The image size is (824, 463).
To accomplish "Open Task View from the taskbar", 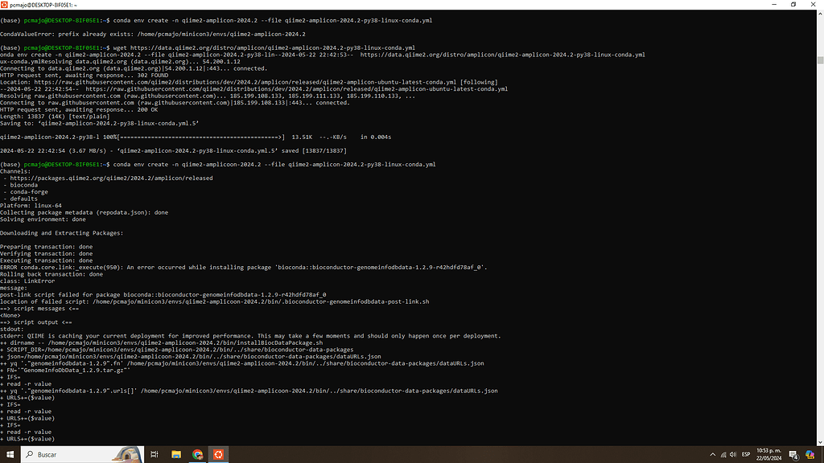I will click(x=154, y=454).
